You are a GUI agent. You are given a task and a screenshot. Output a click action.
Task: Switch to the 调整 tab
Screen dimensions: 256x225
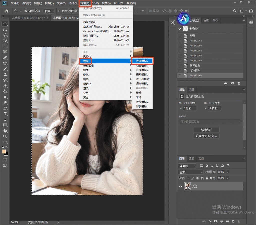[191, 89]
